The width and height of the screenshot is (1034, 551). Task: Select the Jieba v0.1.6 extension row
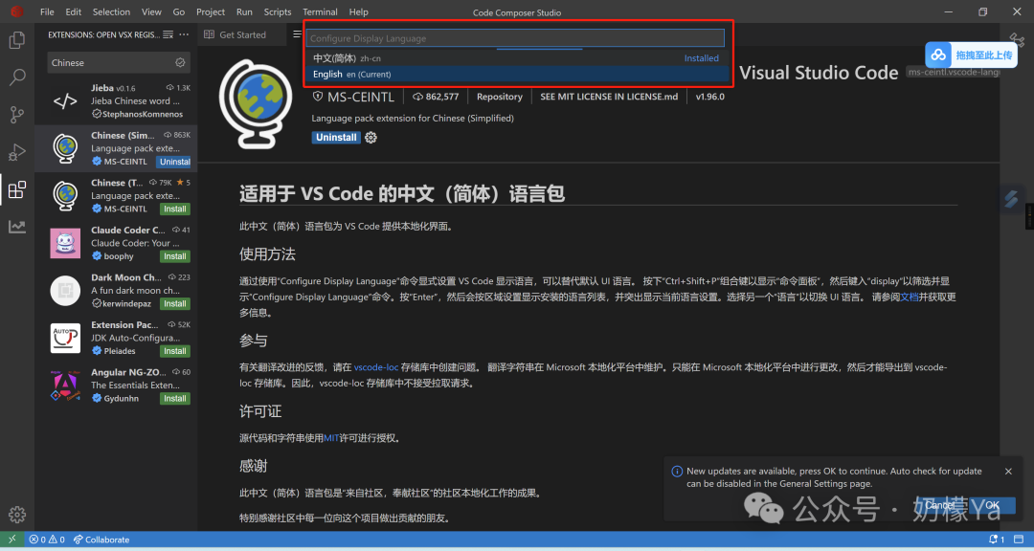[x=116, y=100]
